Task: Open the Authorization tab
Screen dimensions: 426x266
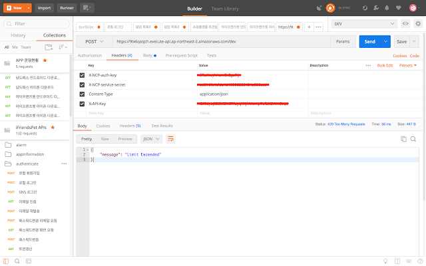Action: point(90,55)
